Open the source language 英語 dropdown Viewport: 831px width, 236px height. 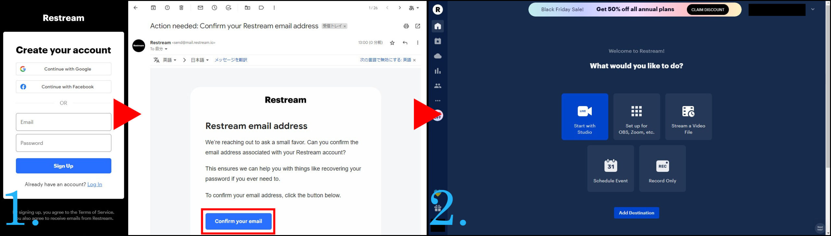click(x=169, y=60)
